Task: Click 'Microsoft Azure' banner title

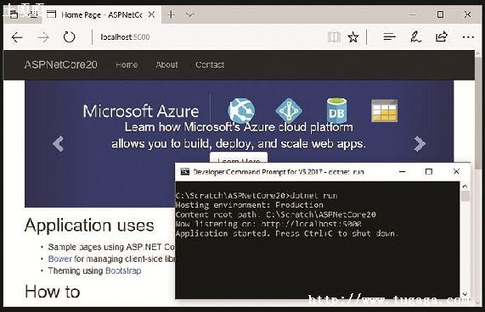Action: (141, 111)
